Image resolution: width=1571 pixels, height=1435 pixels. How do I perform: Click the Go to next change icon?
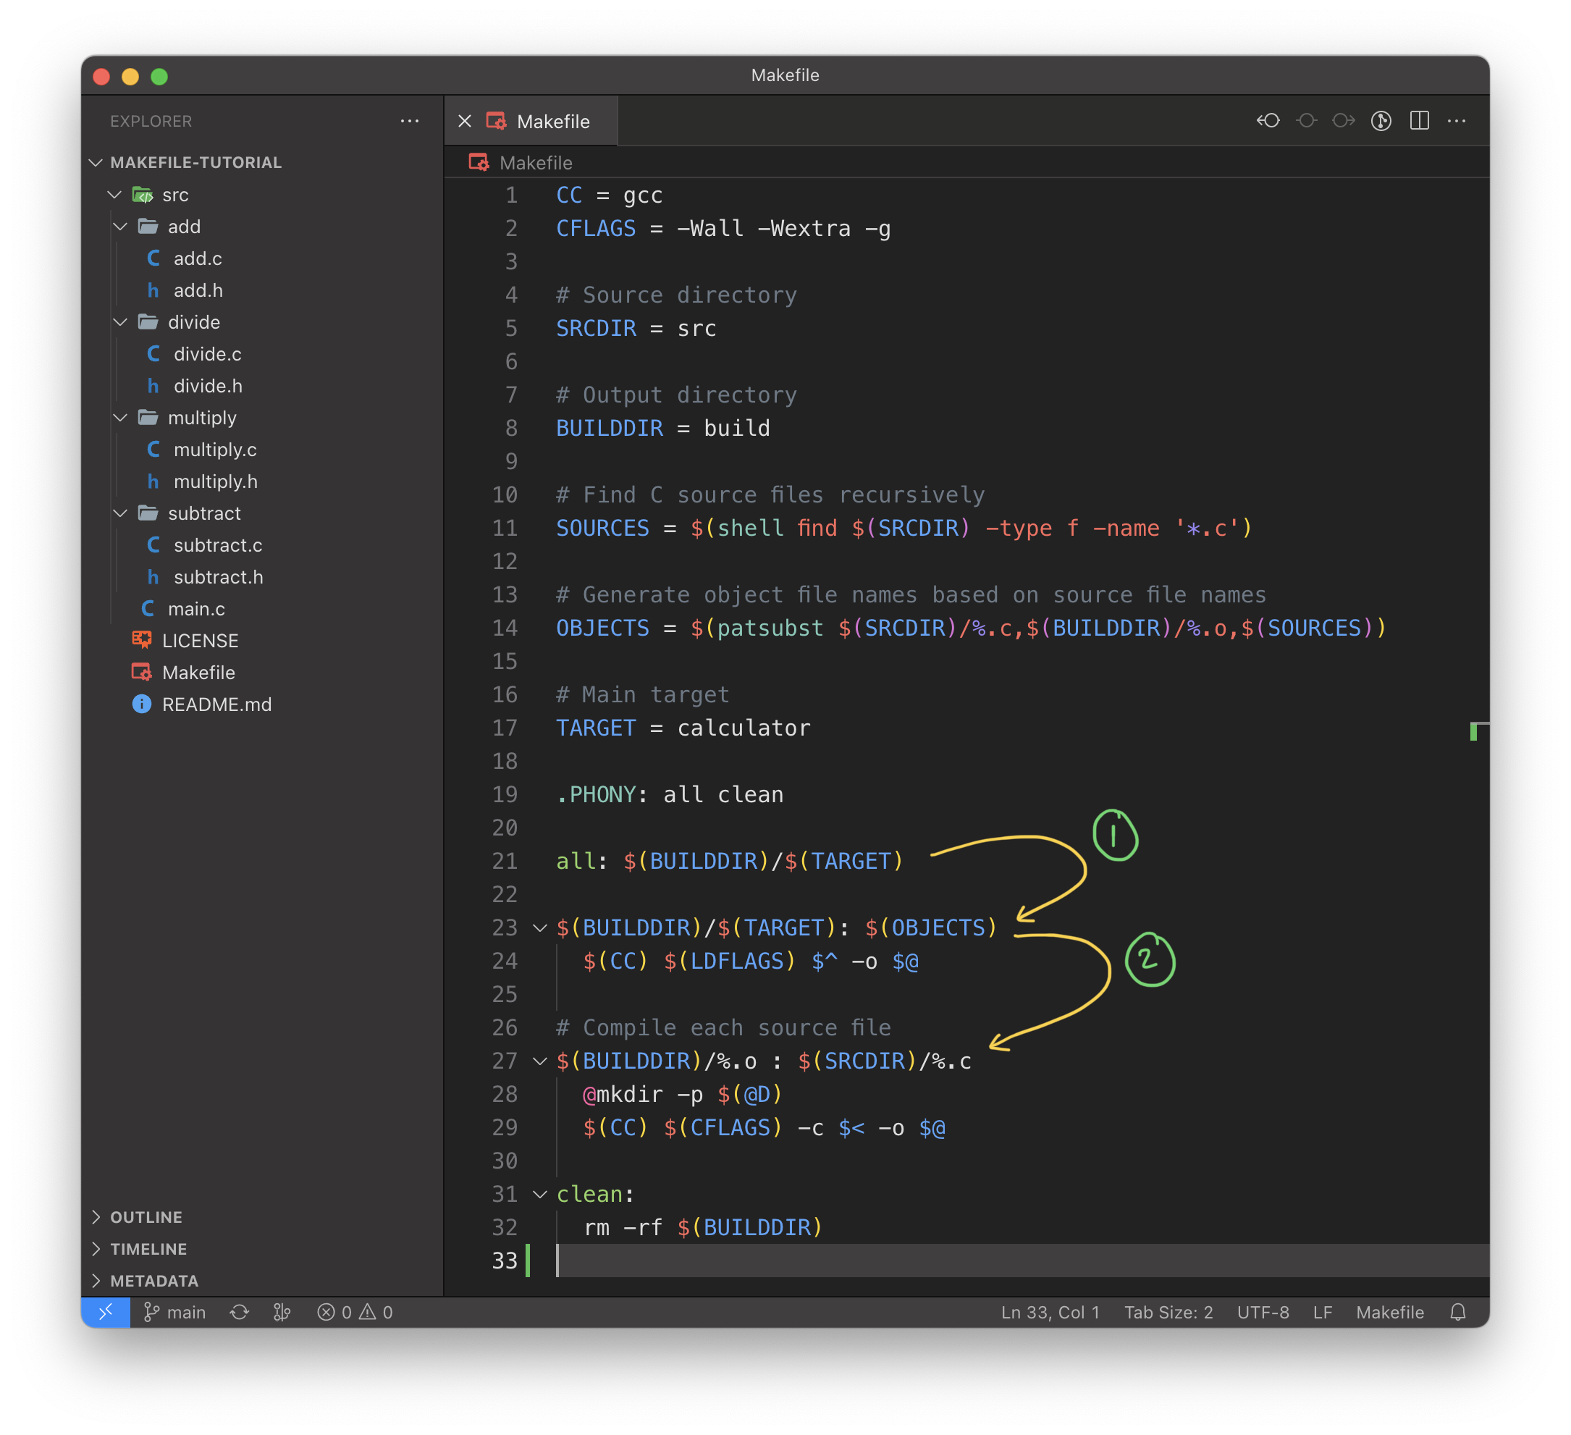coord(1344,121)
